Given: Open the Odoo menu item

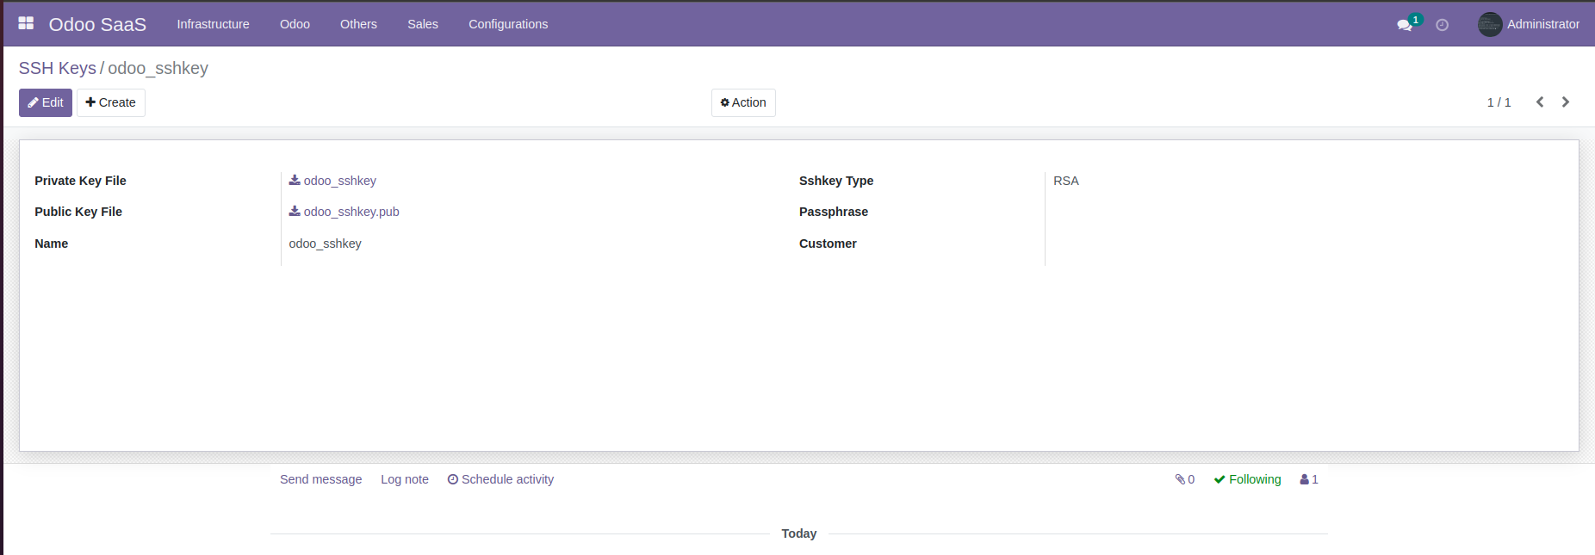Looking at the screenshot, I should coord(295,24).
